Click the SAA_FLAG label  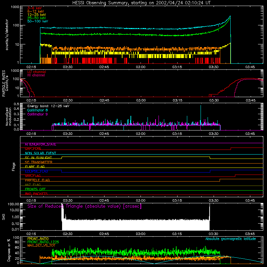coord(33,176)
